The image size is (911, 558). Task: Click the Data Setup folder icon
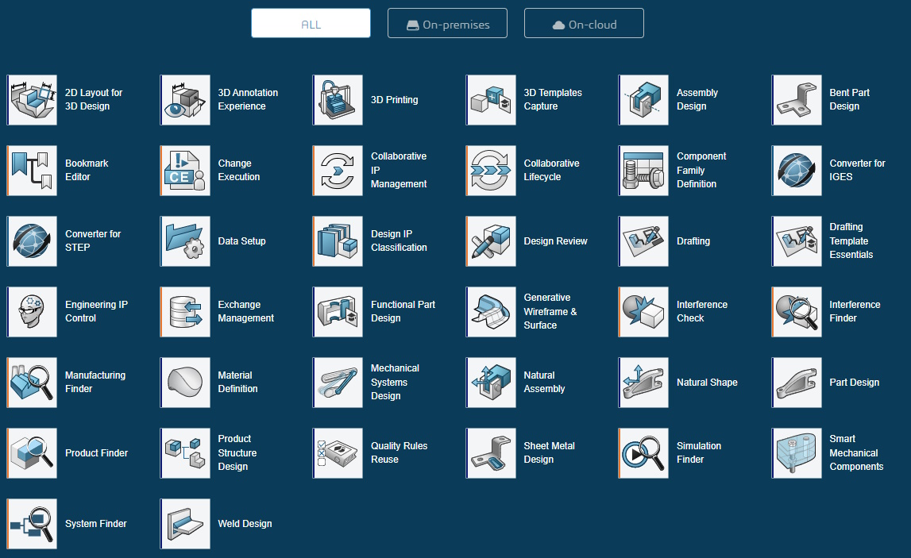coord(186,241)
